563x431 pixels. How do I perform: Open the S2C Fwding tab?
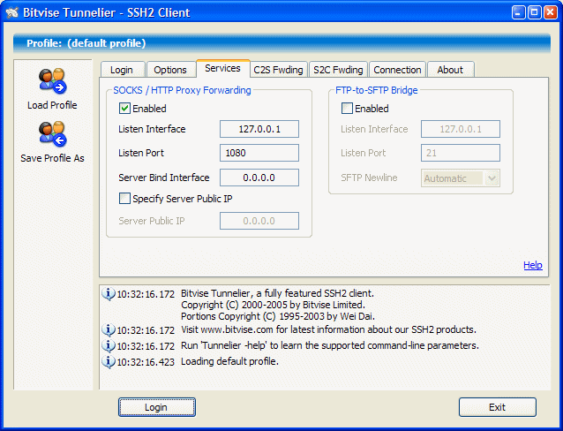(338, 70)
